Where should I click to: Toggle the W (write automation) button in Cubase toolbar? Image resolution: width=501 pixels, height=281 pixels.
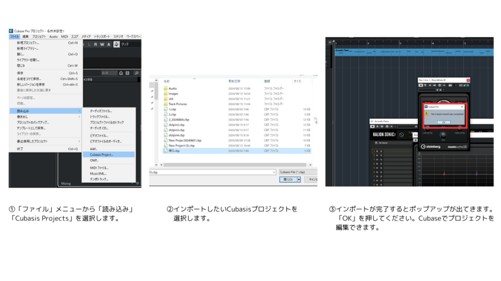pyautogui.click(x=102, y=44)
